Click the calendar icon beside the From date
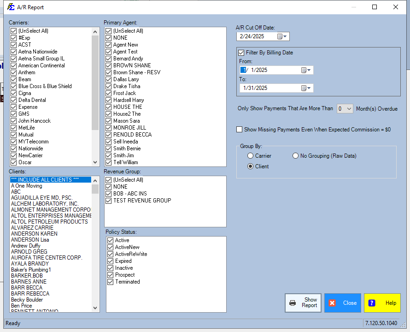This screenshot has width=410, height=332. [x=305, y=70]
